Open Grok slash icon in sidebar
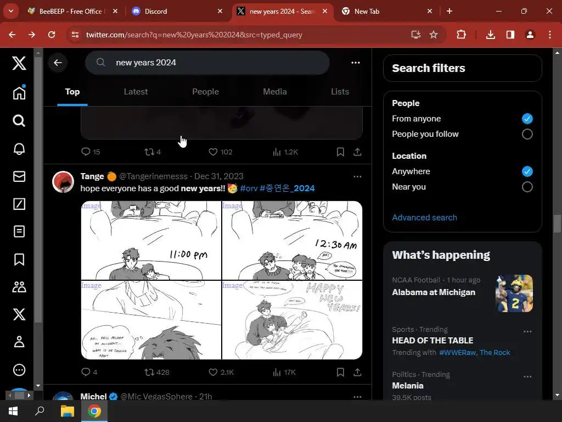The image size is (562, 422). pos(19,204)
